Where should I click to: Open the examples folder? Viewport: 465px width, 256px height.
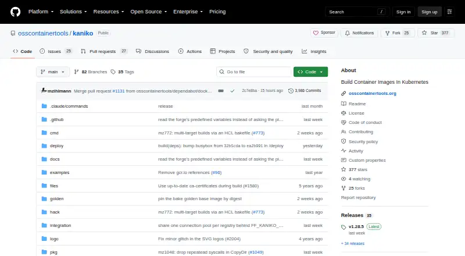(x=60, y=173)
